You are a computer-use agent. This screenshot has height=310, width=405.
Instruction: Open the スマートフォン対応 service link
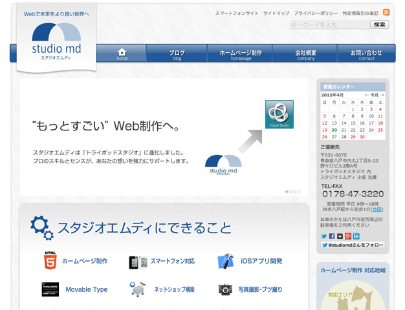[x=173, y=261]
